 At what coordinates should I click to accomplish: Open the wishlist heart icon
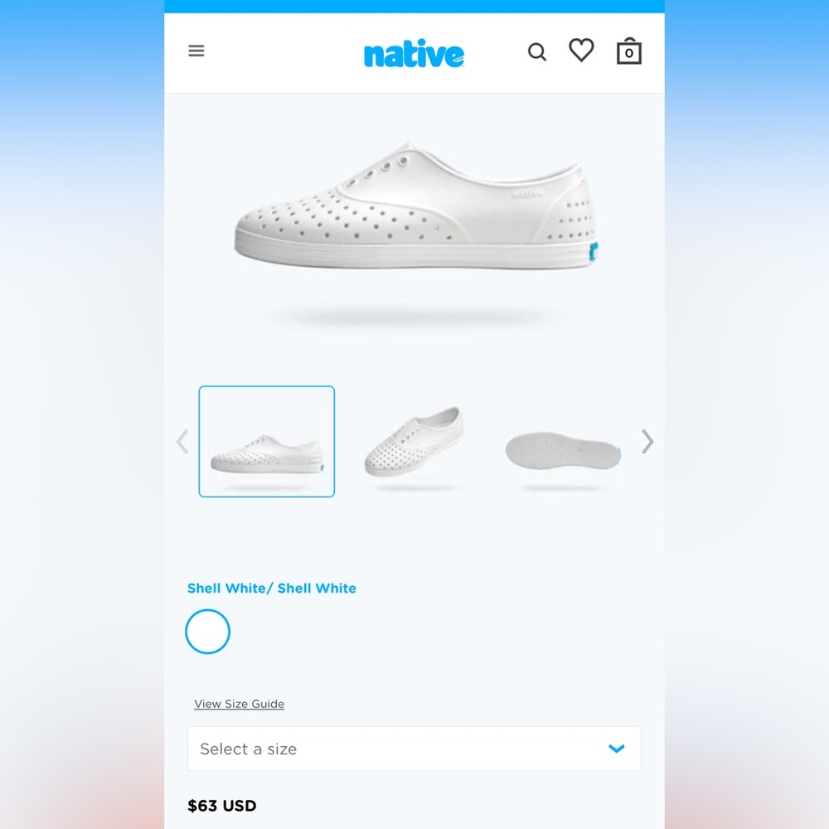pos(581,51)
